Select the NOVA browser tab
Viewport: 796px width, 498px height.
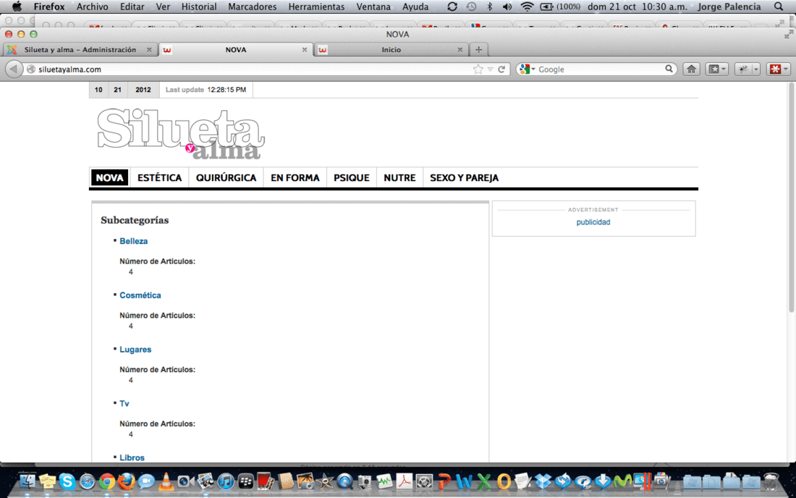pos(236,50)
